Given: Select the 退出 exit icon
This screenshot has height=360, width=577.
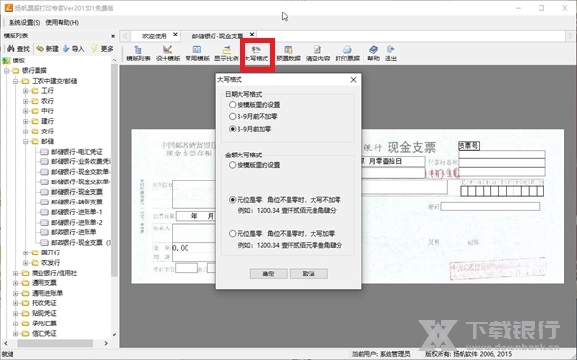Looking at the screenshot, I should 390,53.
